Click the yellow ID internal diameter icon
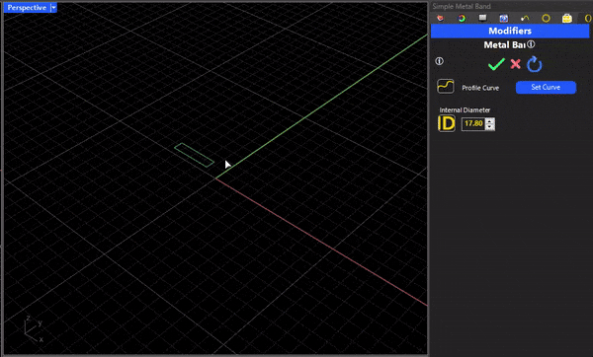The width and height of the screenshot is (593, 357). coord(447,124)
